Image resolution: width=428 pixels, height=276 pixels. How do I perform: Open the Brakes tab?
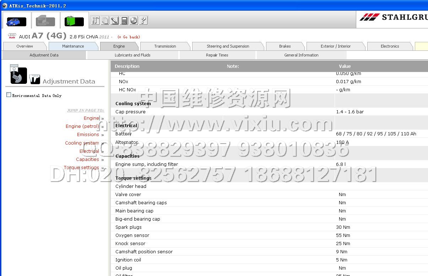pos(285,46)
